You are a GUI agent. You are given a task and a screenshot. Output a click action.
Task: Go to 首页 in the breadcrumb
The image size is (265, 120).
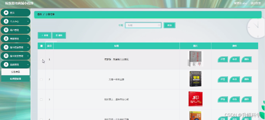click(x=40, y=14)
